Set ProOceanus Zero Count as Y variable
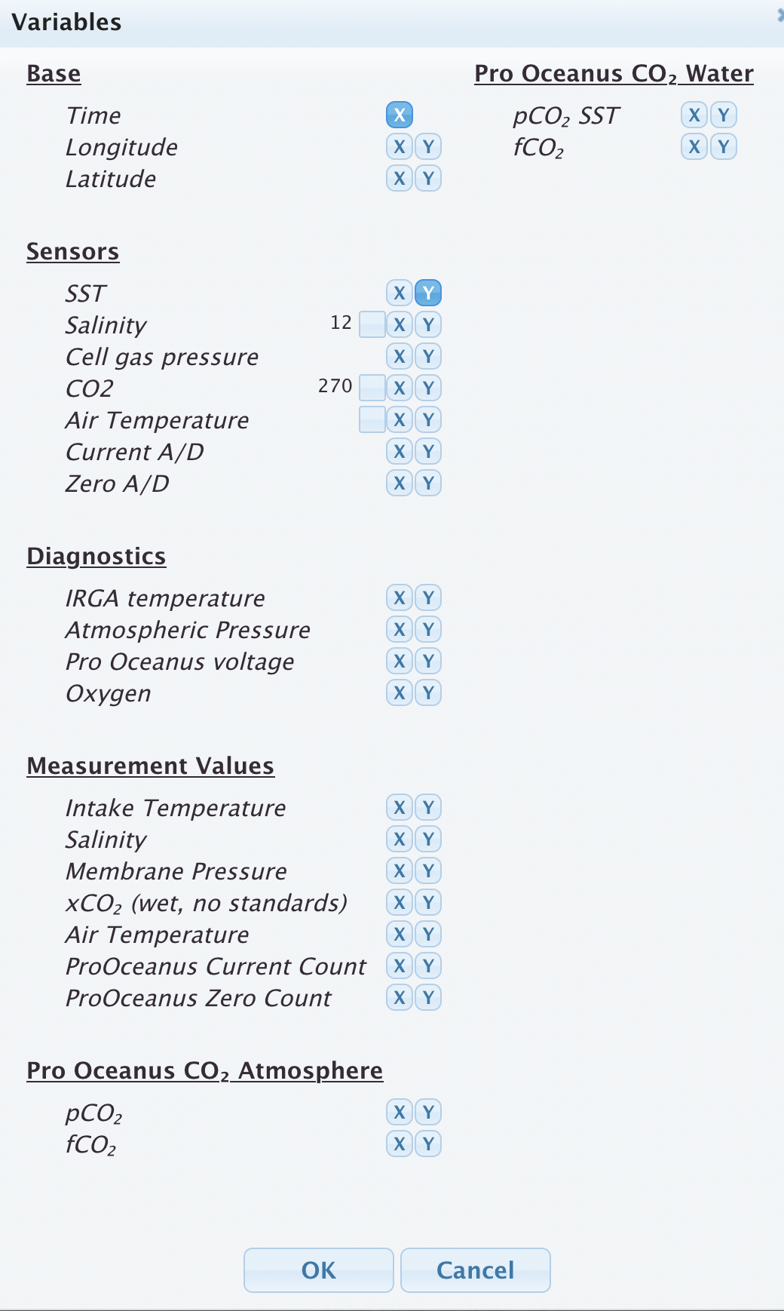This screenshot has width=784, height=1311. click(427, 997)
